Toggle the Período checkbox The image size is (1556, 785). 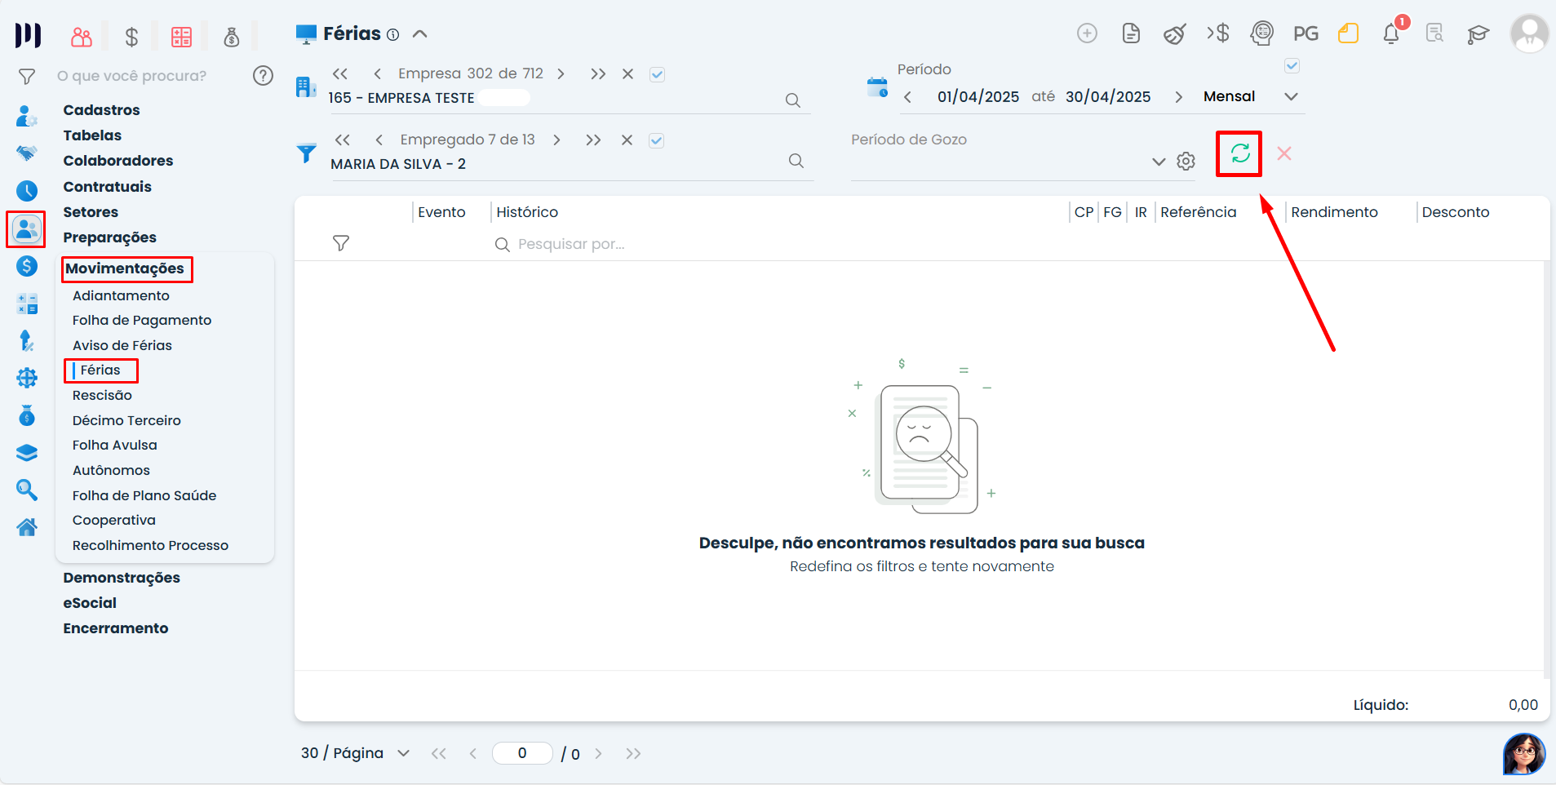click(1292, 65)
